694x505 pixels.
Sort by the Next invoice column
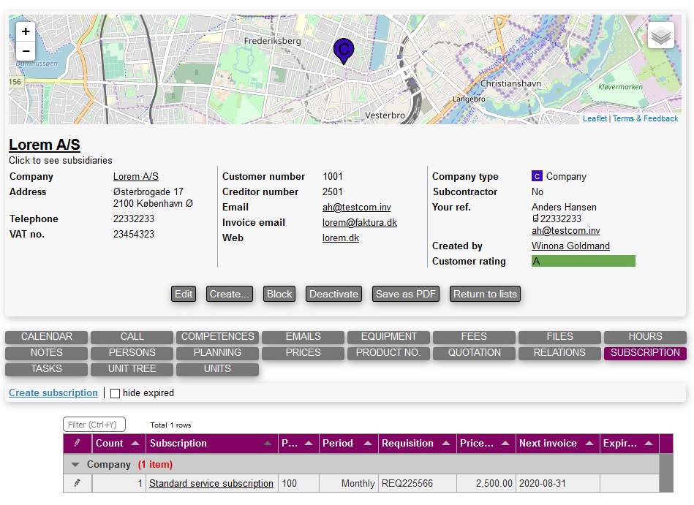548,444
